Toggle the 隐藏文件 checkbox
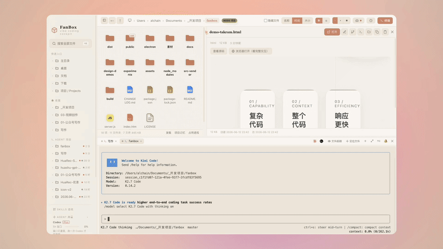443x249 pixels. [x=266, y=21]
